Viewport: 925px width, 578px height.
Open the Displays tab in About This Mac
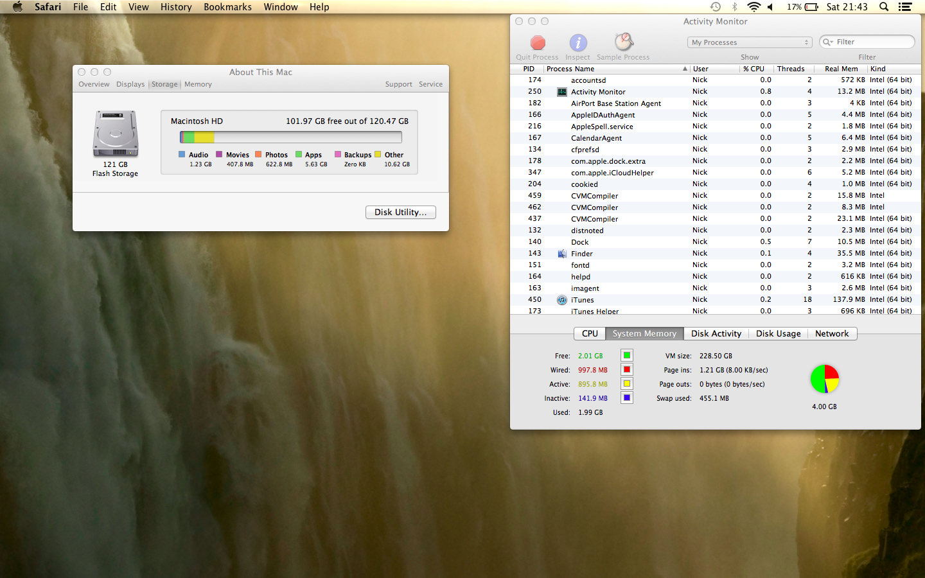(130, 84)
